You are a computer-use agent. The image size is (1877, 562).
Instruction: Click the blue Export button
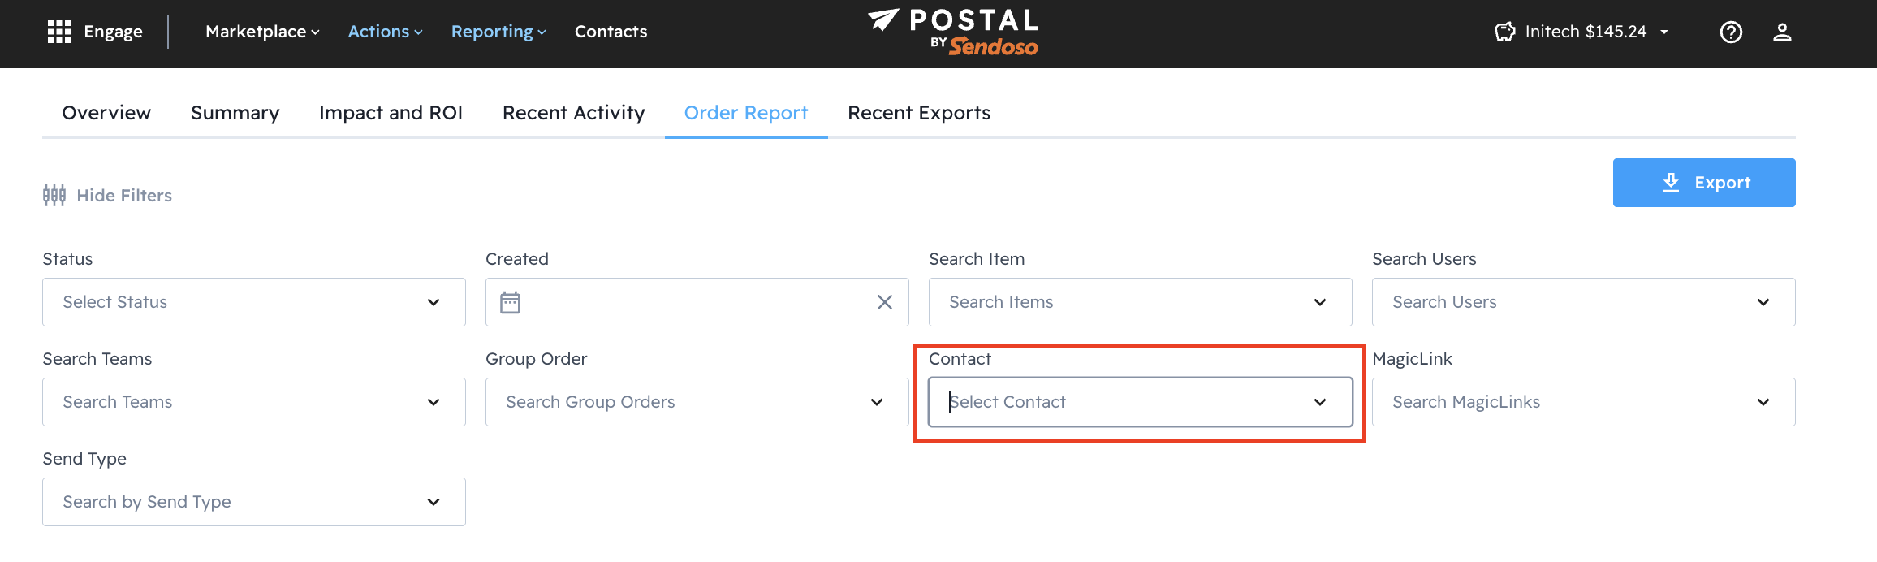[x=1703, y=183]
